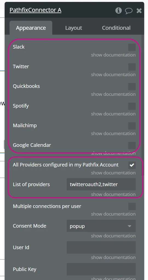The image size is (148, 280).
Task: Close the PathfixConnector A property panel
Action: (139, 11)
